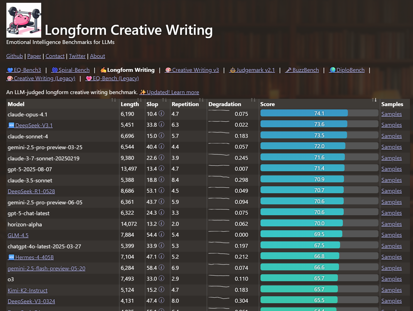Sort table by Slop column arrows
The height and width of the screenshot is (311, 413).
pyautogui.click(x=164, y=100)
